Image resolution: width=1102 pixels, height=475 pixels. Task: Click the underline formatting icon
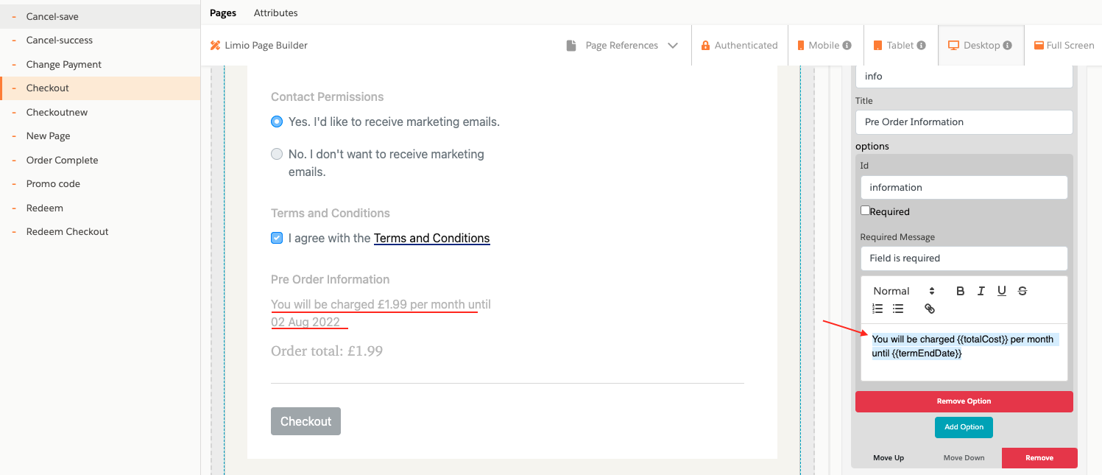tap(1002, 291)
